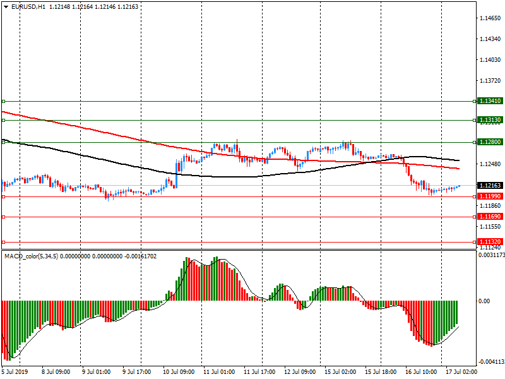Open the chart menu arrow beside EURUSD,H1
The image size is (505, 379).
tap(6, 7)
